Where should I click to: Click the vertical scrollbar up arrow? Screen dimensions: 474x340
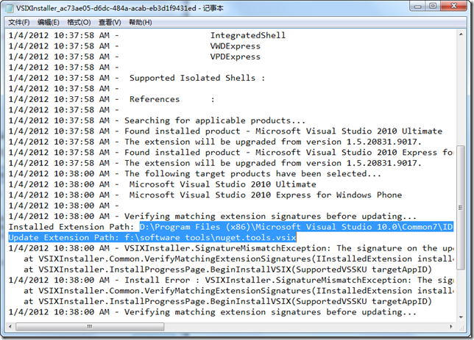461,35
